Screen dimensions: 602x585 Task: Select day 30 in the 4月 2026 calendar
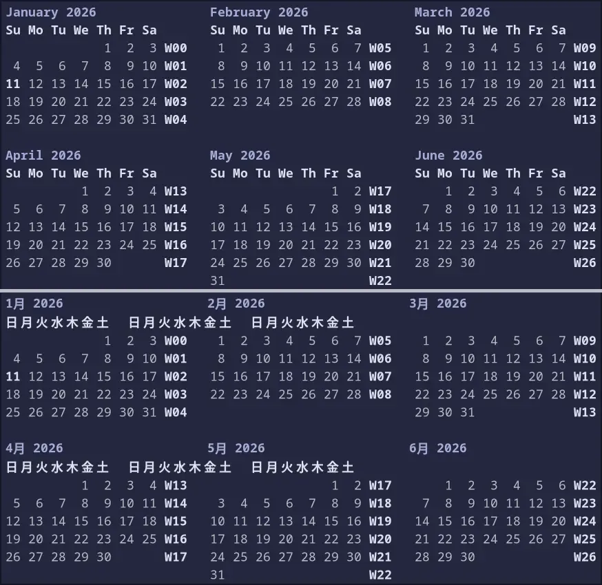point(104,557)
